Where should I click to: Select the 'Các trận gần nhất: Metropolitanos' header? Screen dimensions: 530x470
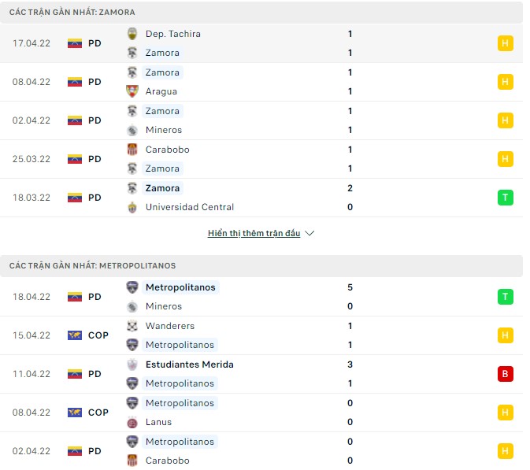(92, 266)
